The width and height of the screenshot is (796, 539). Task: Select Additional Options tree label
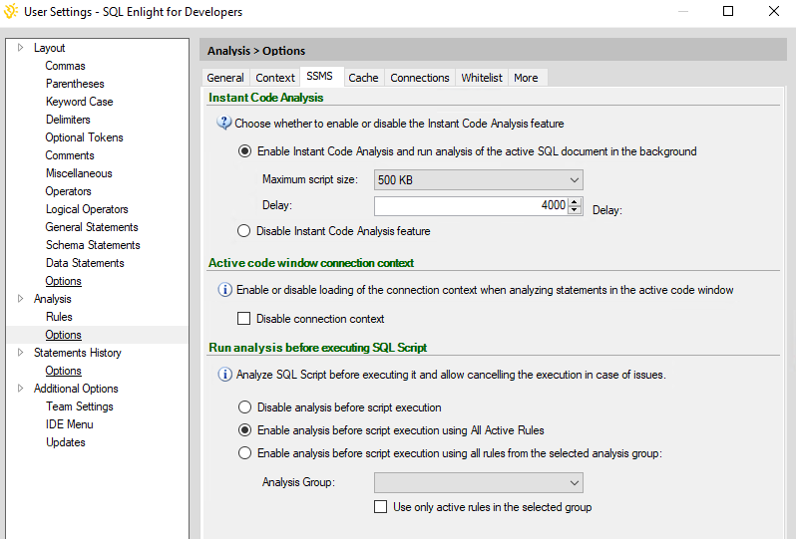click(76, 389)
